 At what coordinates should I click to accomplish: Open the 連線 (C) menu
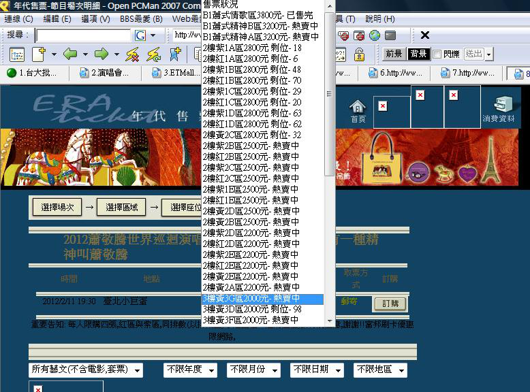tap(18, 19)
